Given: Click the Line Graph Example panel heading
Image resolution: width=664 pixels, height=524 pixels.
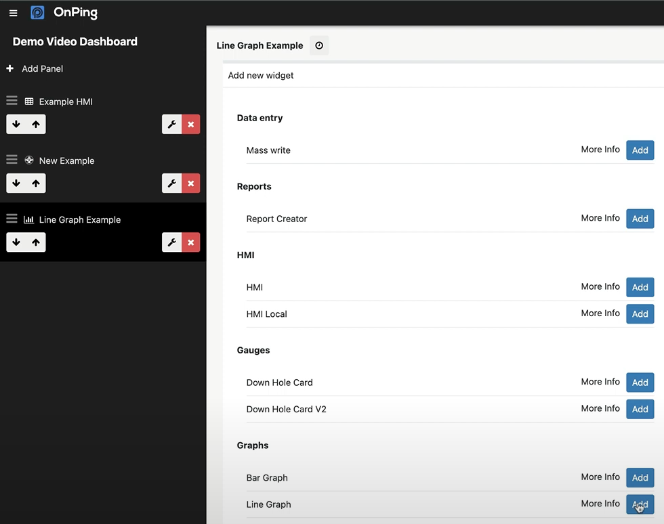Looking at the screenshot, I should 260,46.
